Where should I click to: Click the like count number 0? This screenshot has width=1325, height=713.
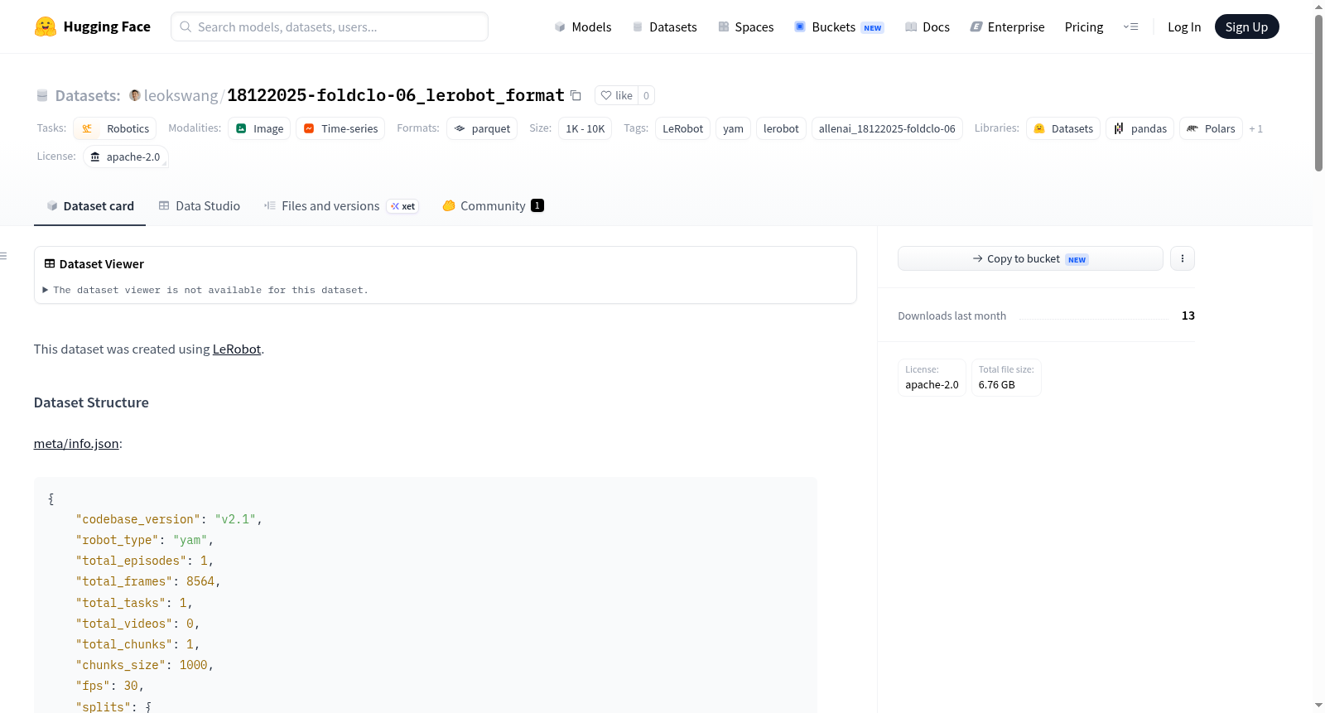647,95
